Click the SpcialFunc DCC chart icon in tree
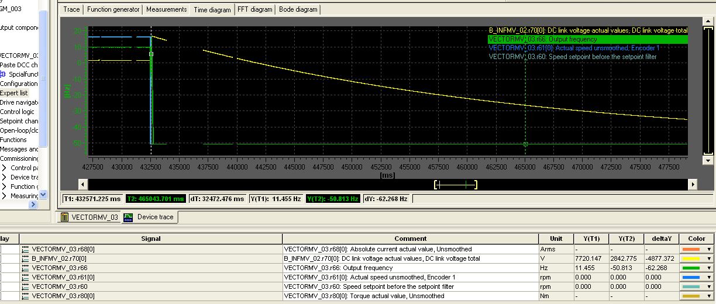The width and height of the screenshot is (716, 304). click(4, 74)
